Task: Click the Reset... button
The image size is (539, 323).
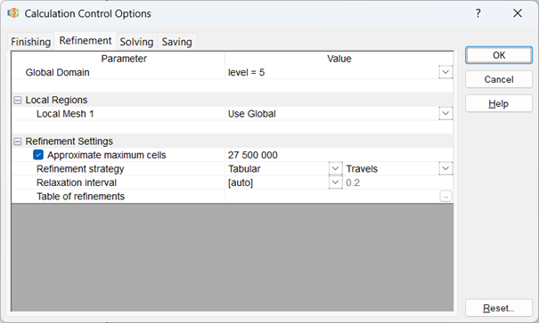Action: point(499,308)
